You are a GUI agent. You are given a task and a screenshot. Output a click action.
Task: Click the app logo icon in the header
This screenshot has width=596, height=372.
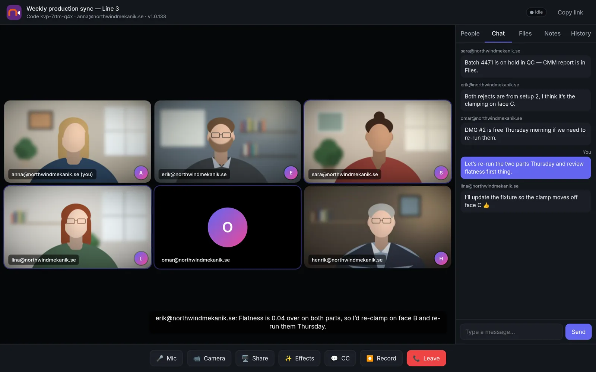pos(14,12)
